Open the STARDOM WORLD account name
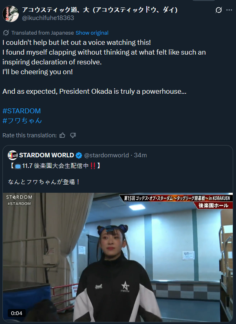The height and width of the screenshot is (324, 236). point(46,155)
